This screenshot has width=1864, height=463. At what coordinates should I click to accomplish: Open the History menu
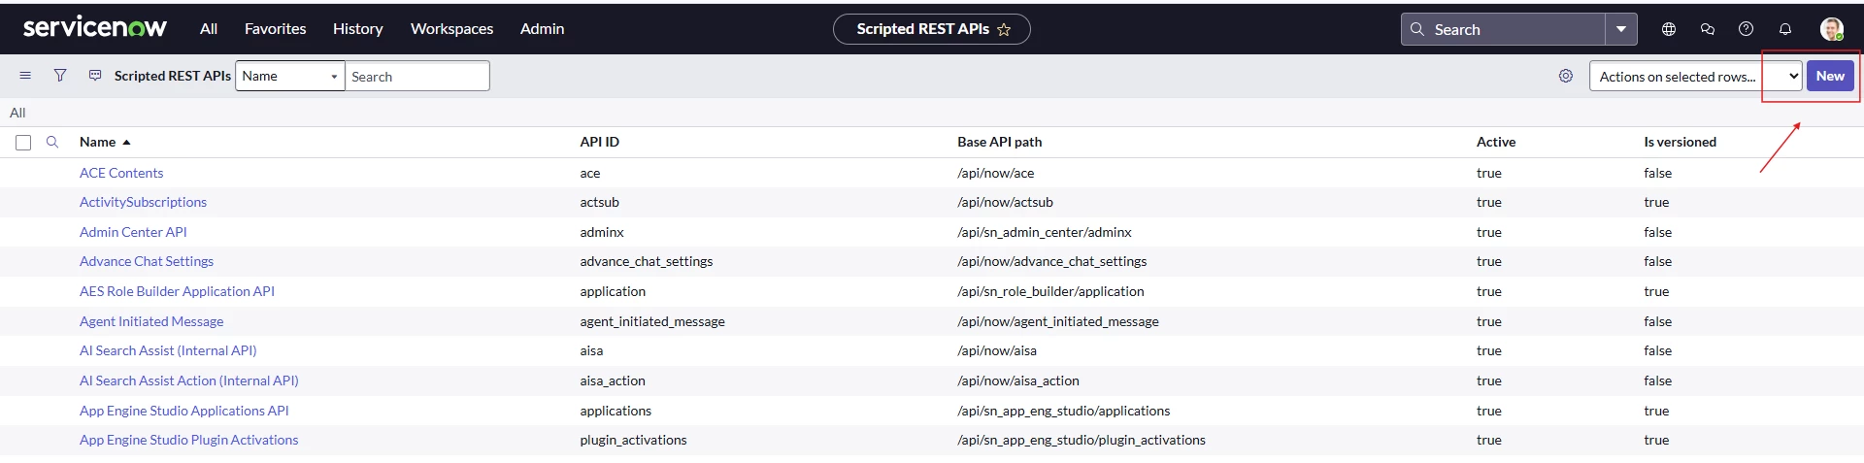tap(358, 29)
